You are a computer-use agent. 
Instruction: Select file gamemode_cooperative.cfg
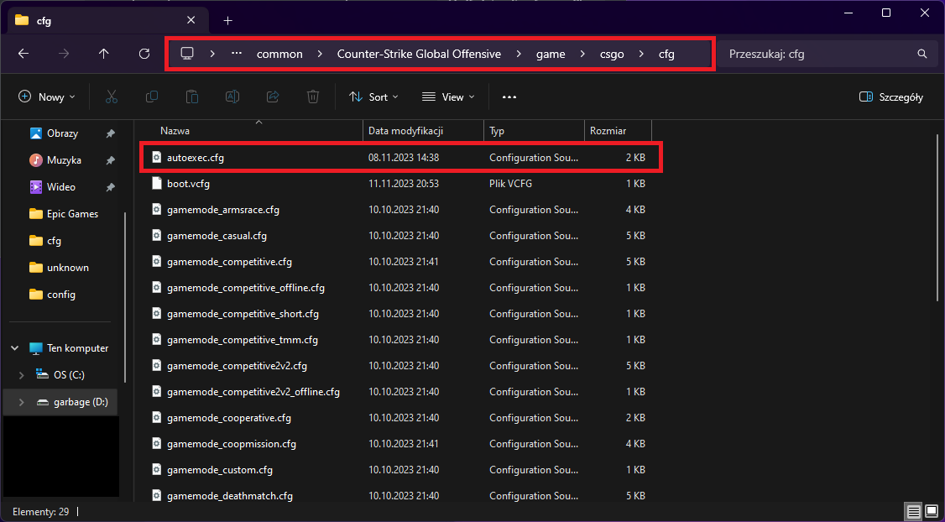point(229,418)
